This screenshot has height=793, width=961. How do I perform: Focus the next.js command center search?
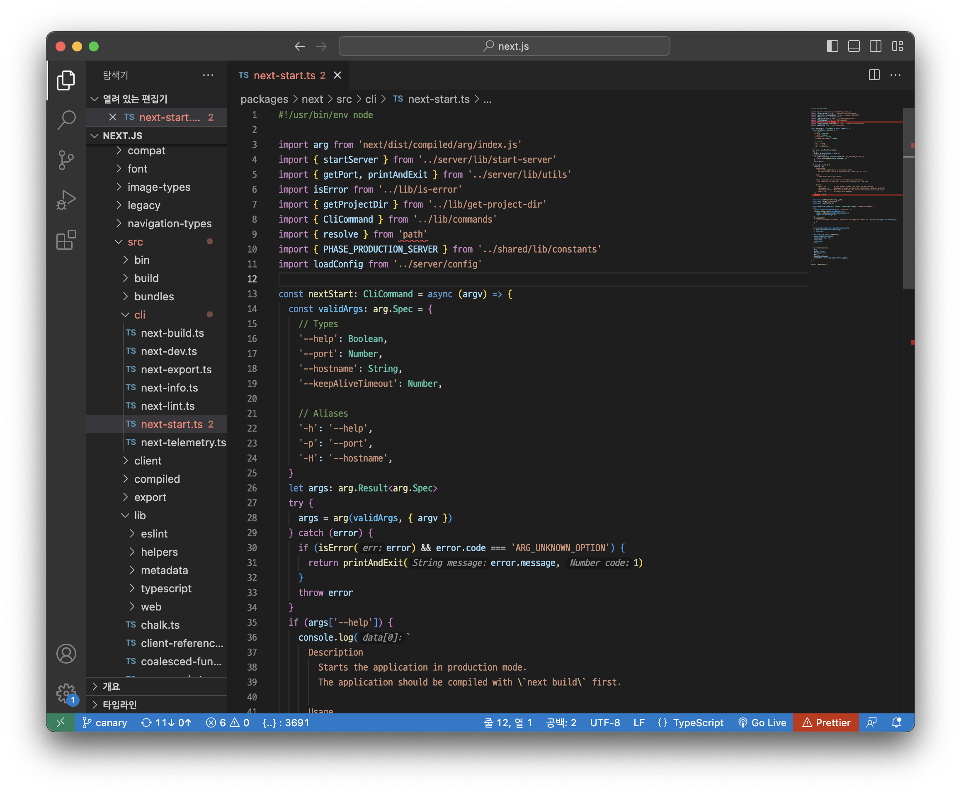504,46
